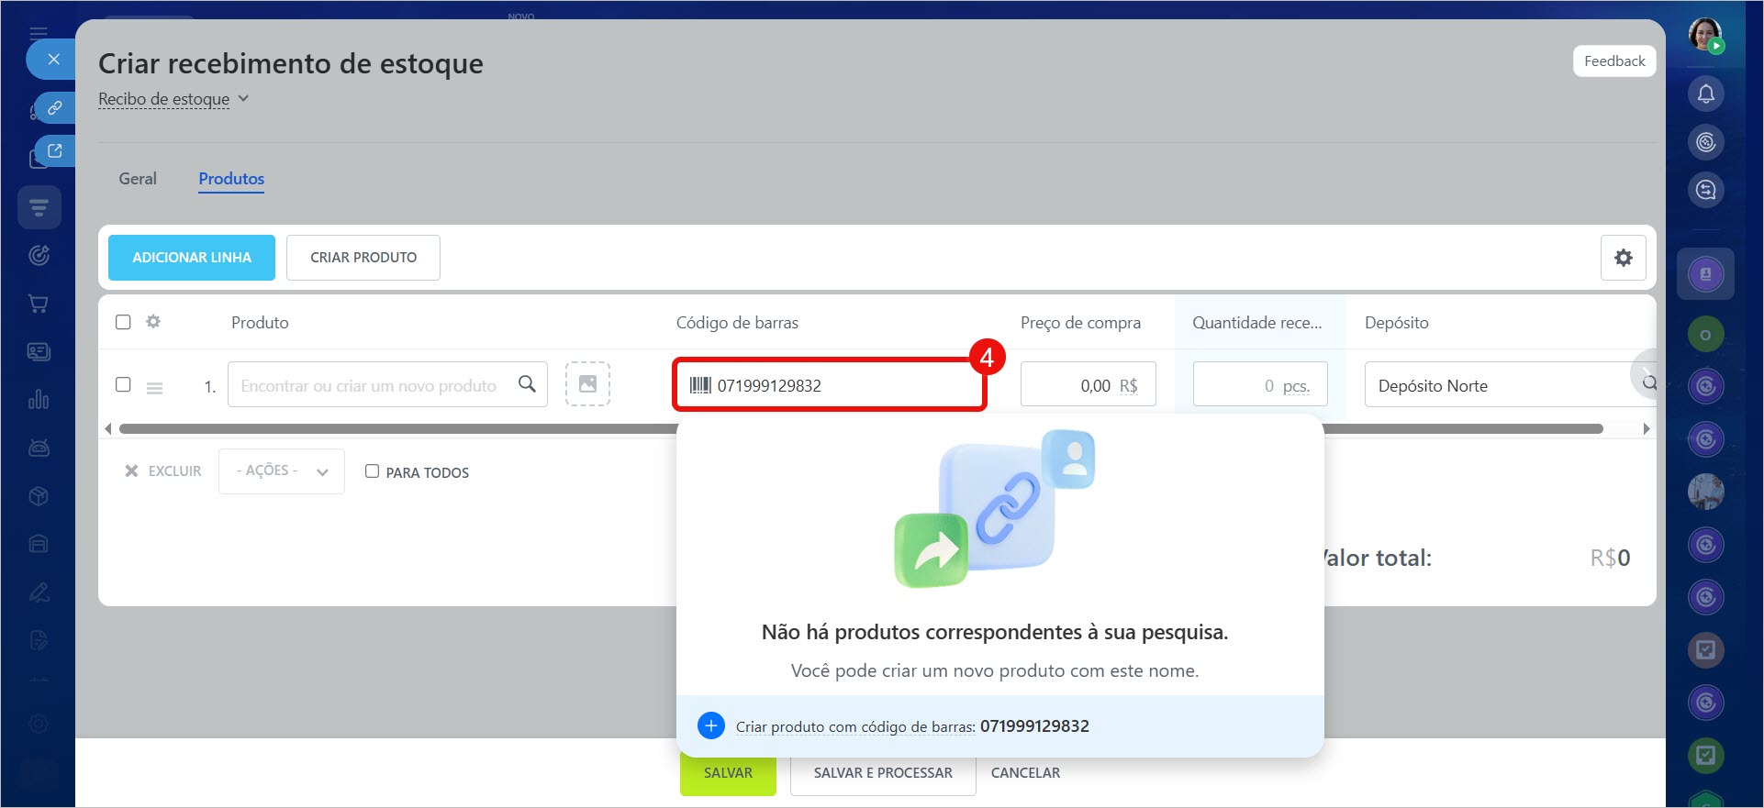Click the ADICIONAR LINHA button
Viewport: 1764px width, 808px height.
pos(191,258)
